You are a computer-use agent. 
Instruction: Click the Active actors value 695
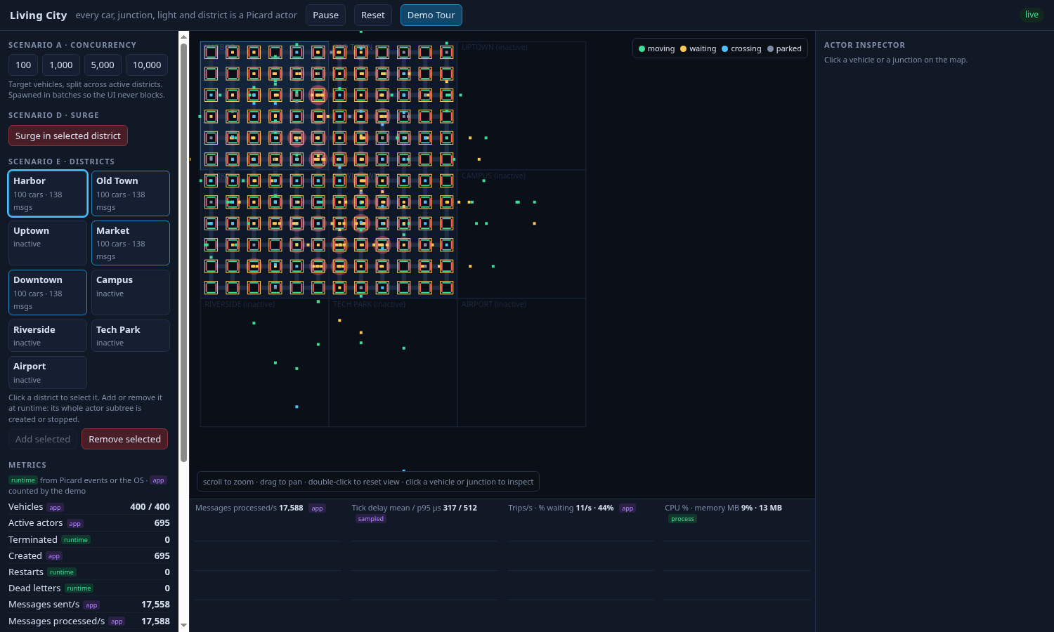pyautogui.click(x=162, y=523)
